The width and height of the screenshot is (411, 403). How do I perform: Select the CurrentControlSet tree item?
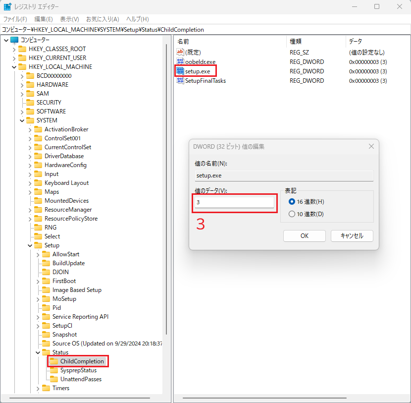(x=68, y=147)
